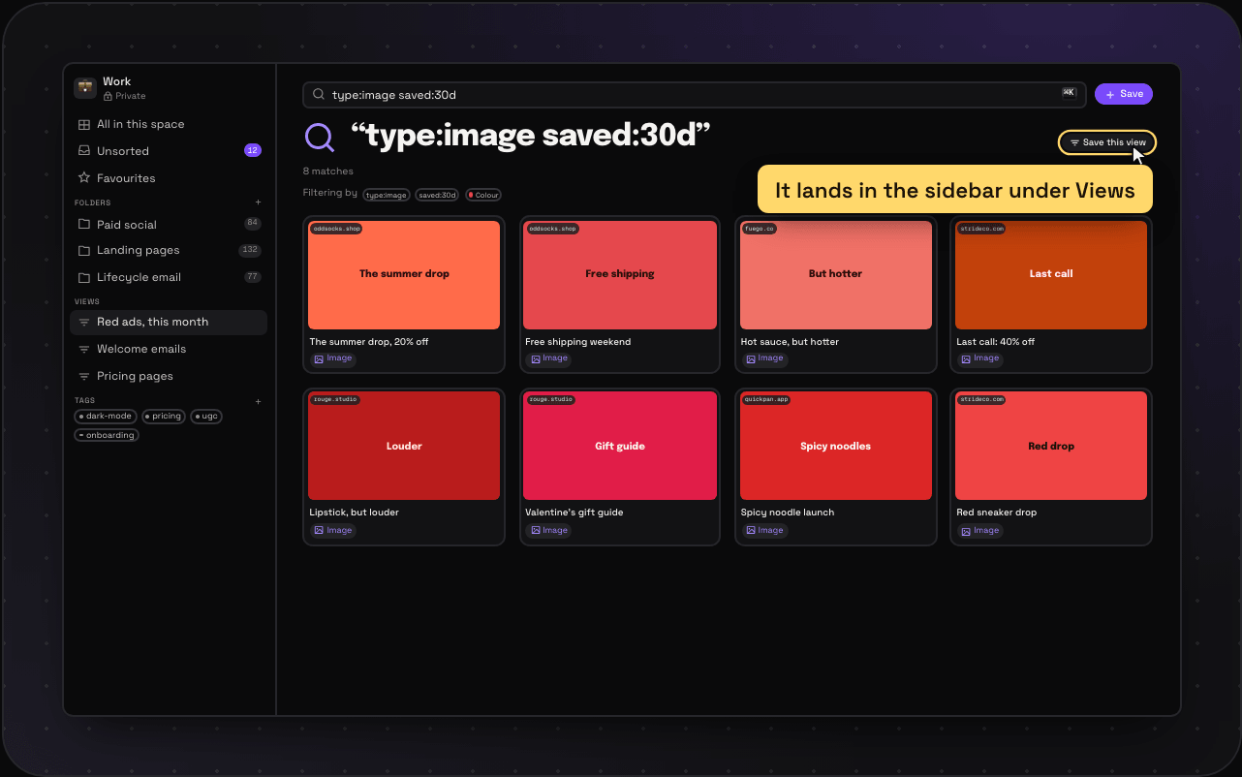Click the keyboard shortcut badge in the search bar
The height and width of the screenshot is (777, 1242).
click(x=1070, y=93)
